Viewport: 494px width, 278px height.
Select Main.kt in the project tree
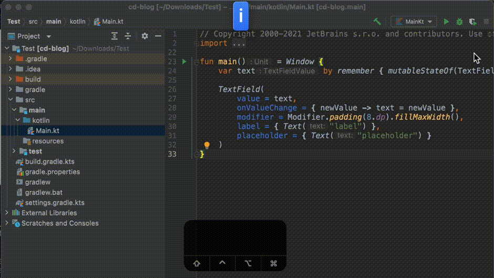point(47,131)
